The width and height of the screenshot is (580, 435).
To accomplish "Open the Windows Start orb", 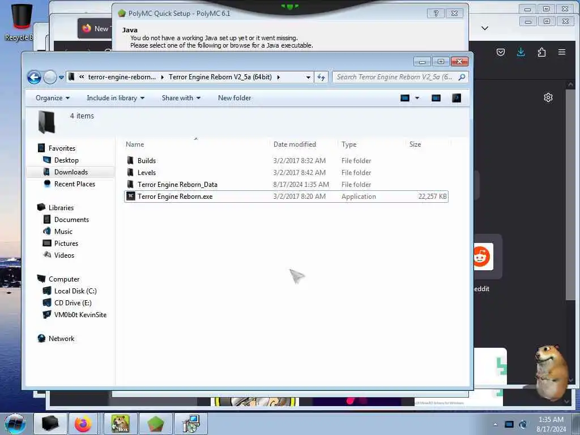I will point(15,424).
